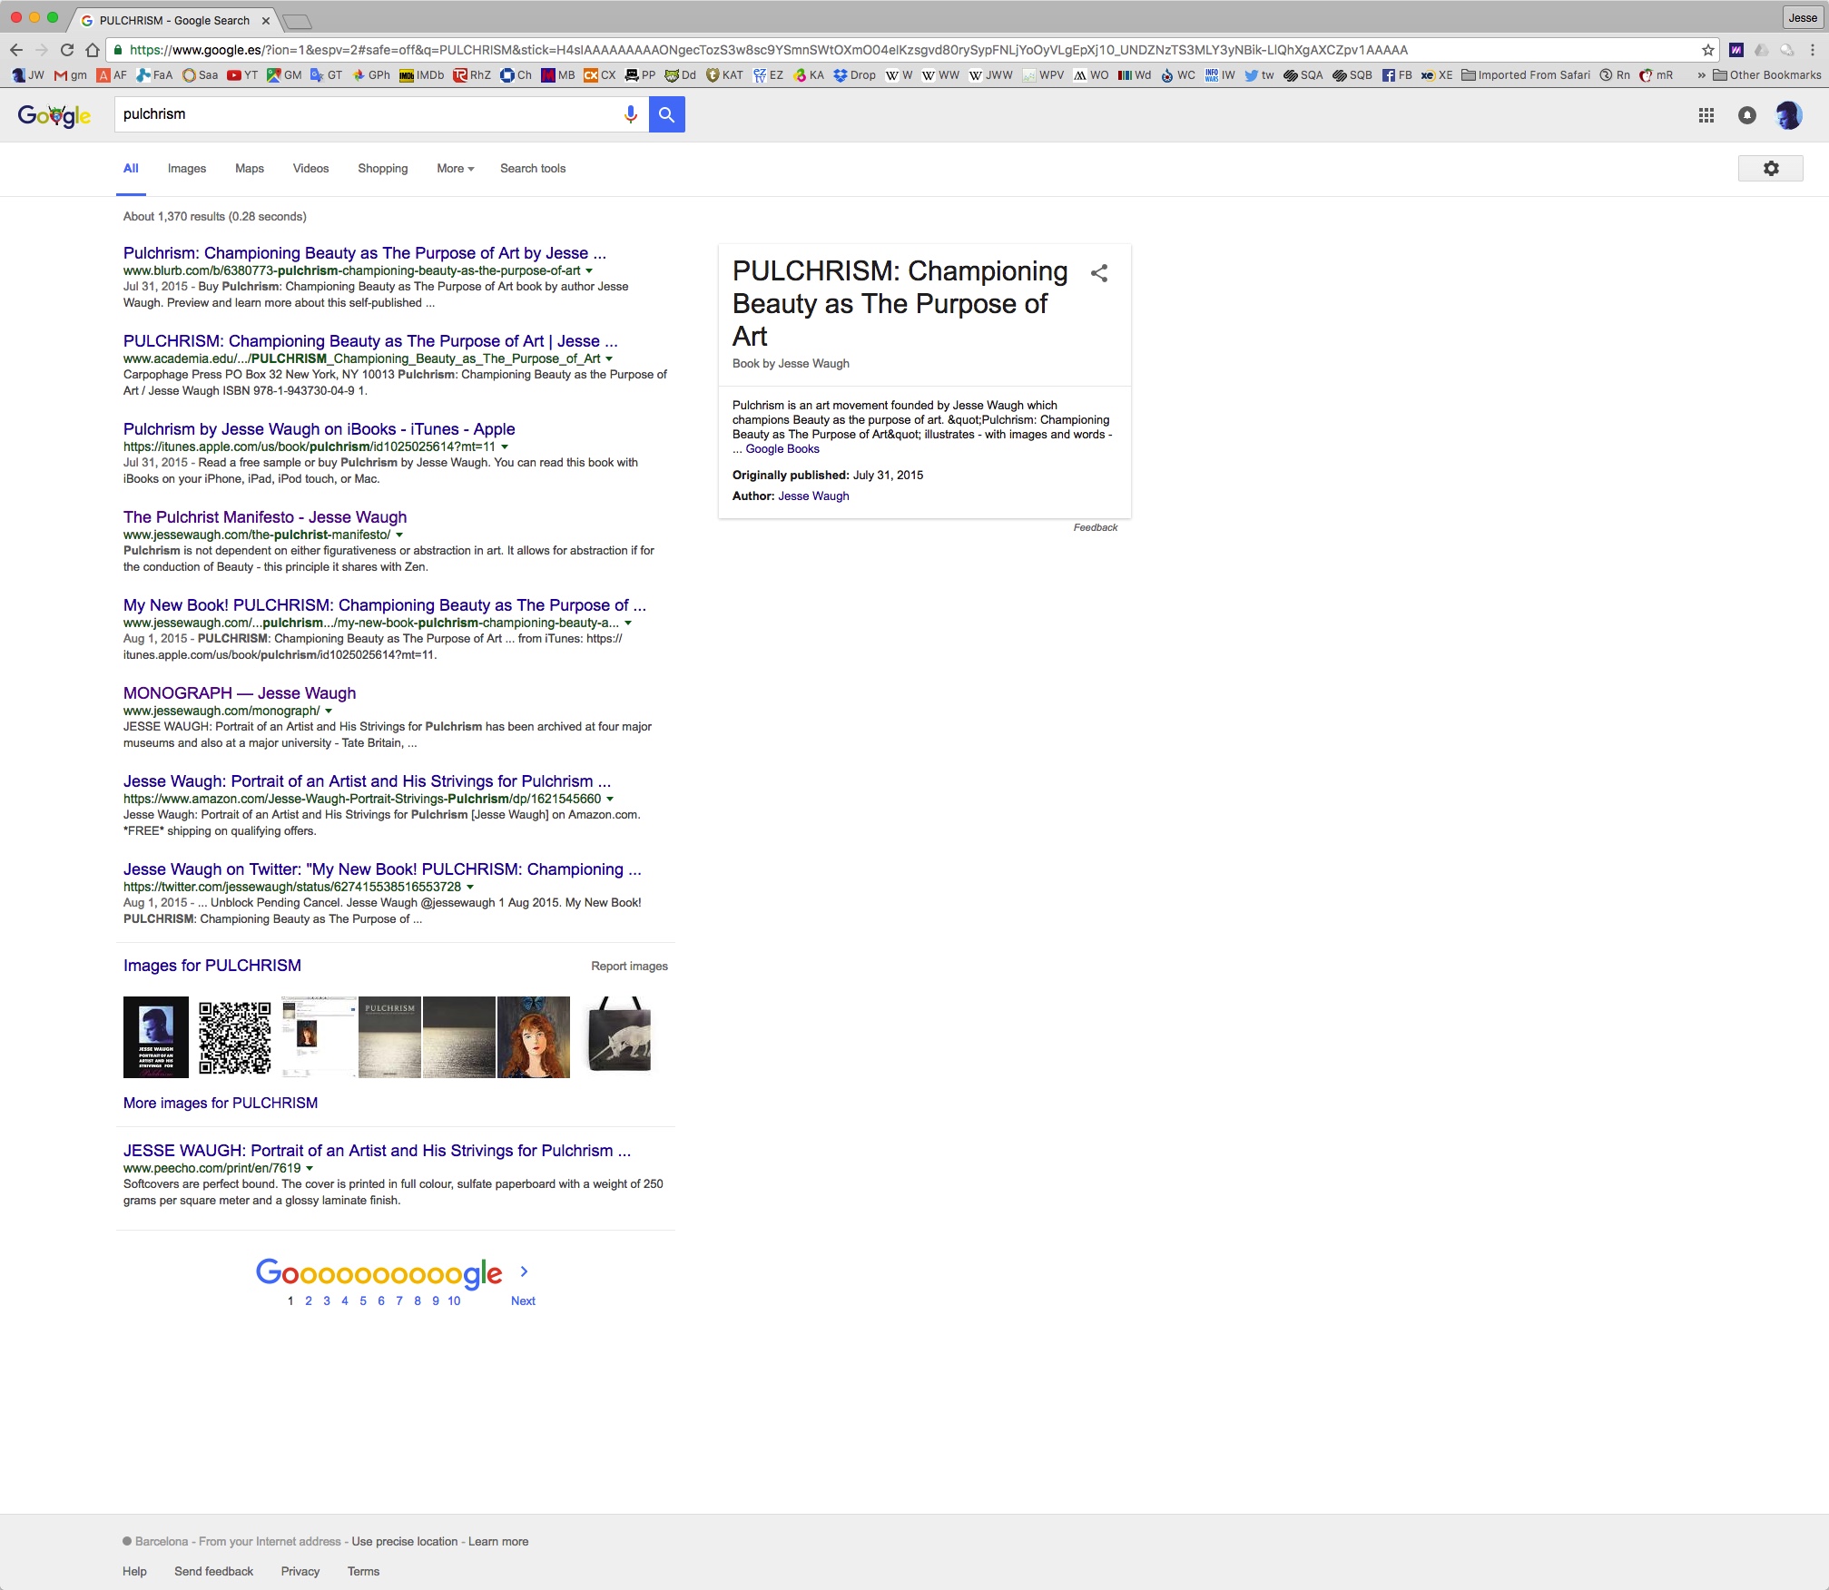Open a new tab next to Google Search
This screenshot has height=1590, width=1829.
click(297, 21)
